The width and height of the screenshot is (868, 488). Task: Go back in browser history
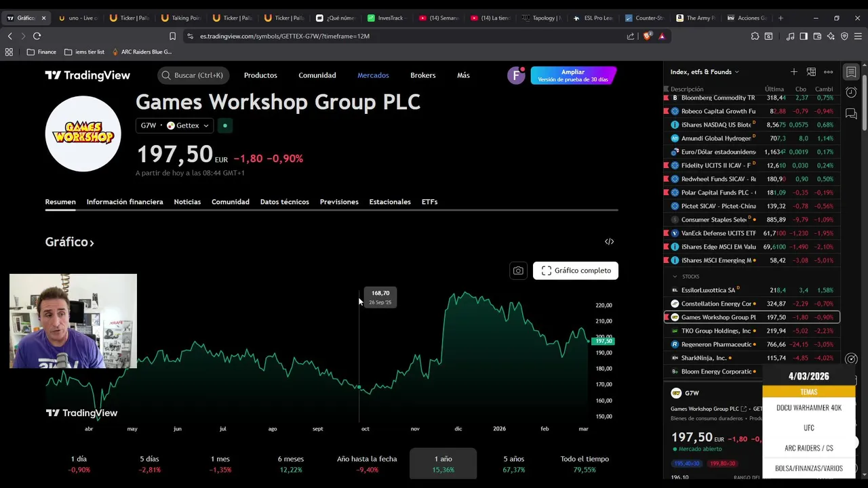click(x=9, y=36)
